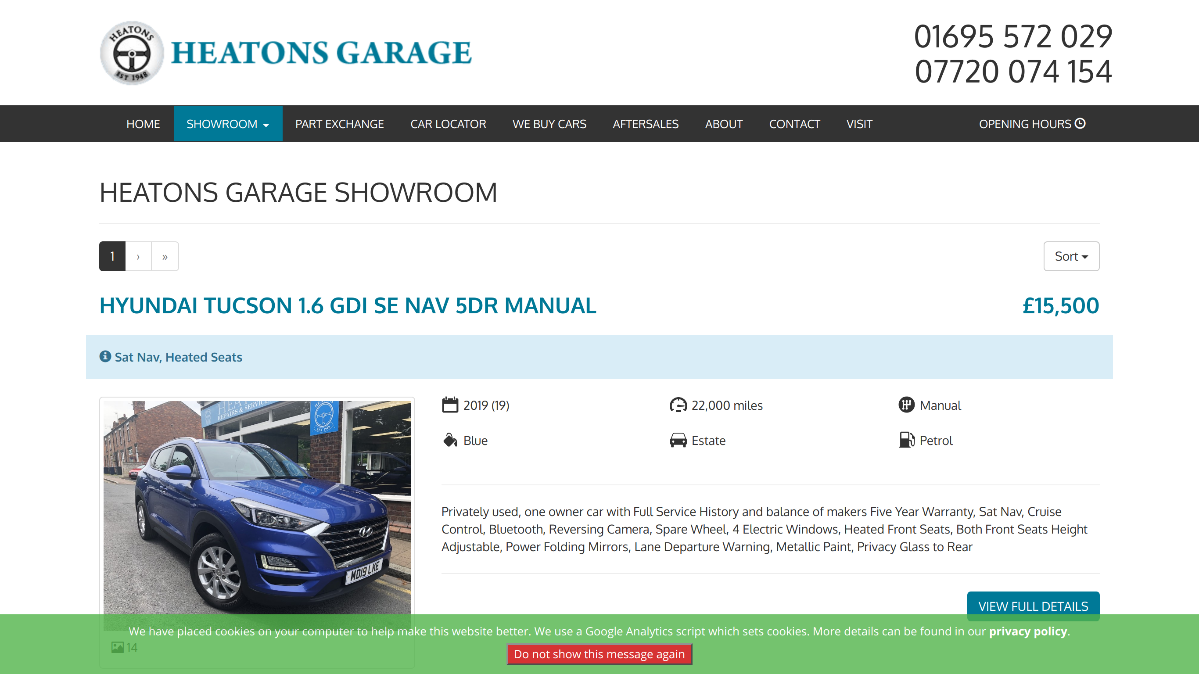Click the Heatons steering wheel logo
Screen dimensions: 1199x674
click(132, 53)
